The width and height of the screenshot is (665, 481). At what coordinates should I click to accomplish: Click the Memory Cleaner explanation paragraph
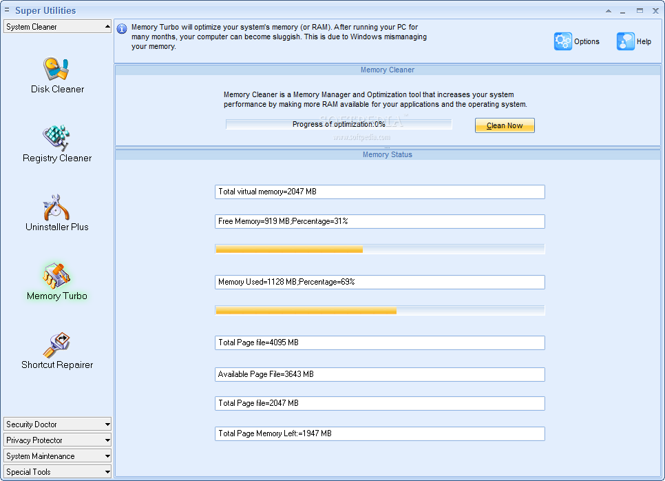pyautogui.click(x=375, y=99)
